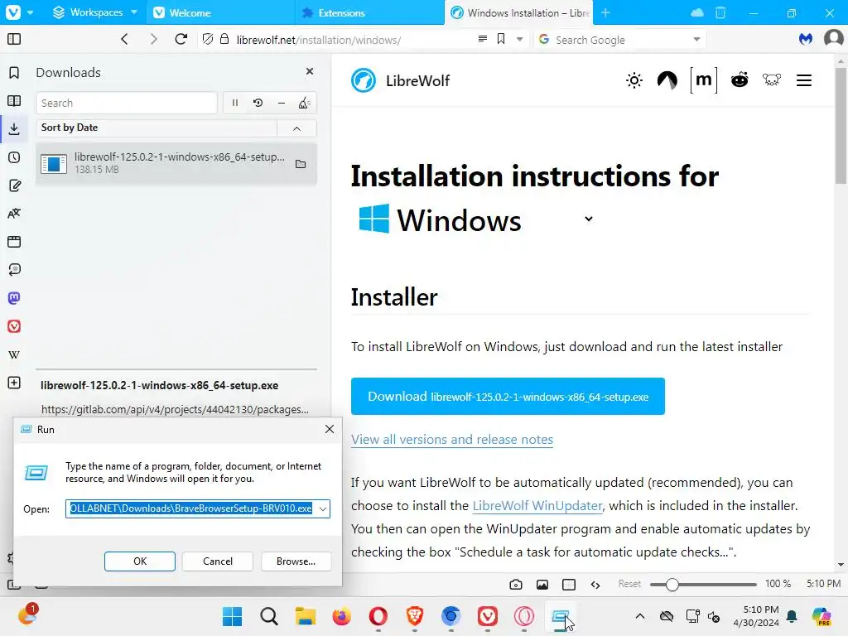This screenshot has height=636, width=848.
Task: Add a new web panel
Action: point(14,383)
